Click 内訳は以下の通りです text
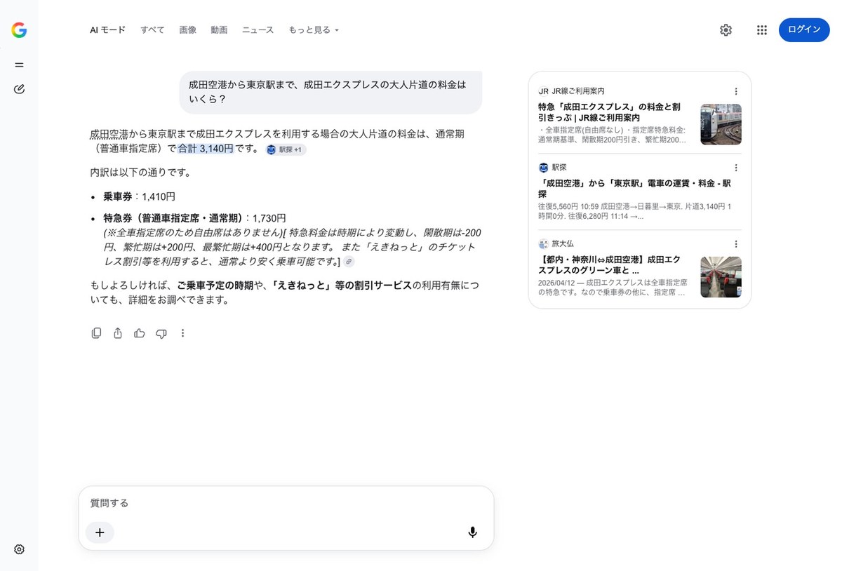 [x=141, y=173]
